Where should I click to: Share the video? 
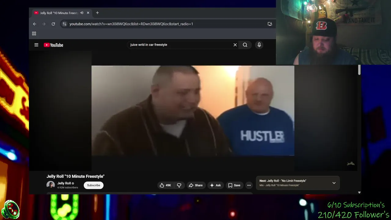(x=196, y=185)
